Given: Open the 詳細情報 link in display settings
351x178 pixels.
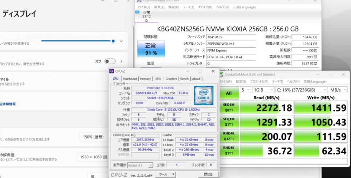Looking at the screenshot, I should 8,104.
